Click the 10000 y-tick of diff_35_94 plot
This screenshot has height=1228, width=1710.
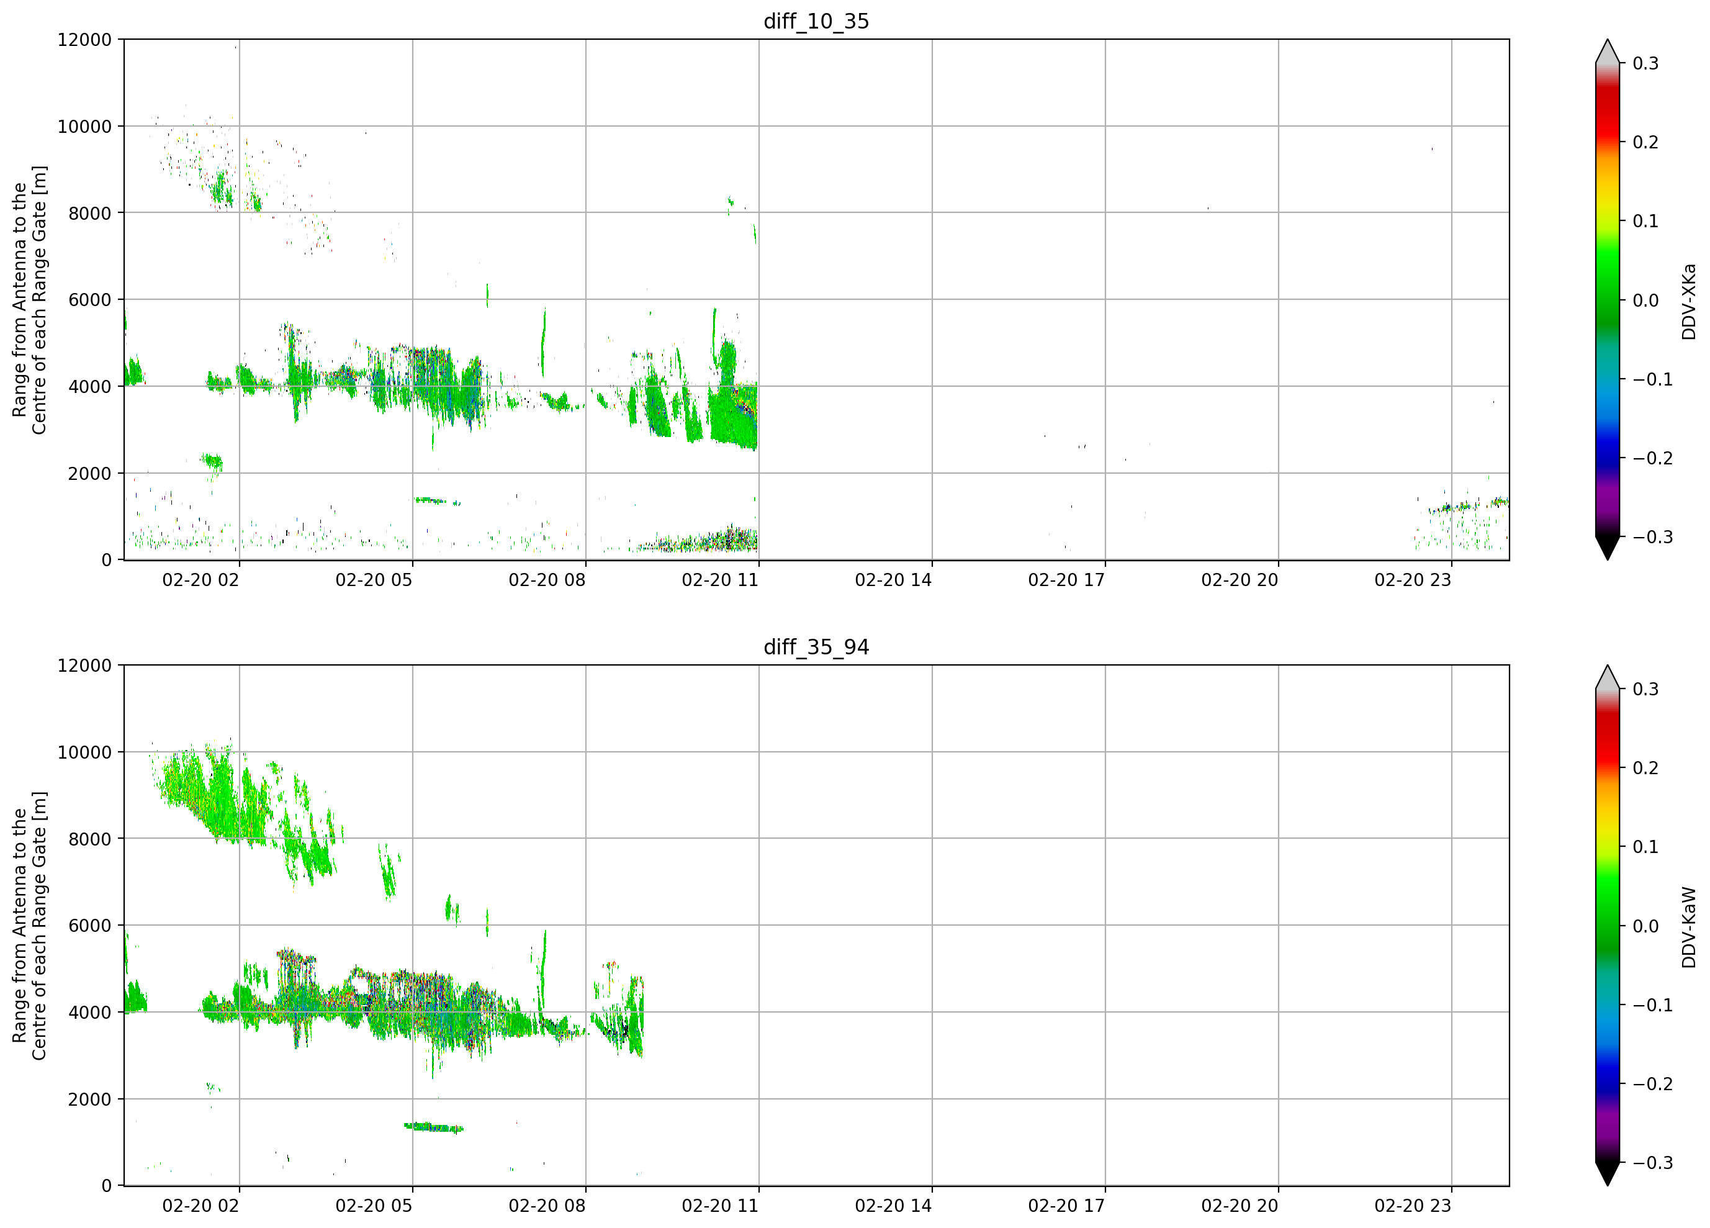tap(84, 753)
